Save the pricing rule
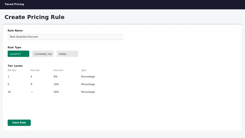The width and height of the screenshot is (245, 138). [x=19, y=123]
